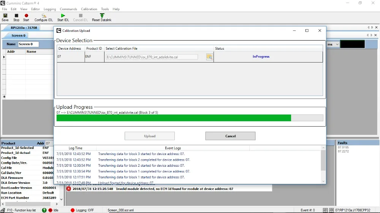Click the block 1 completed log entry

coord(144,171)
